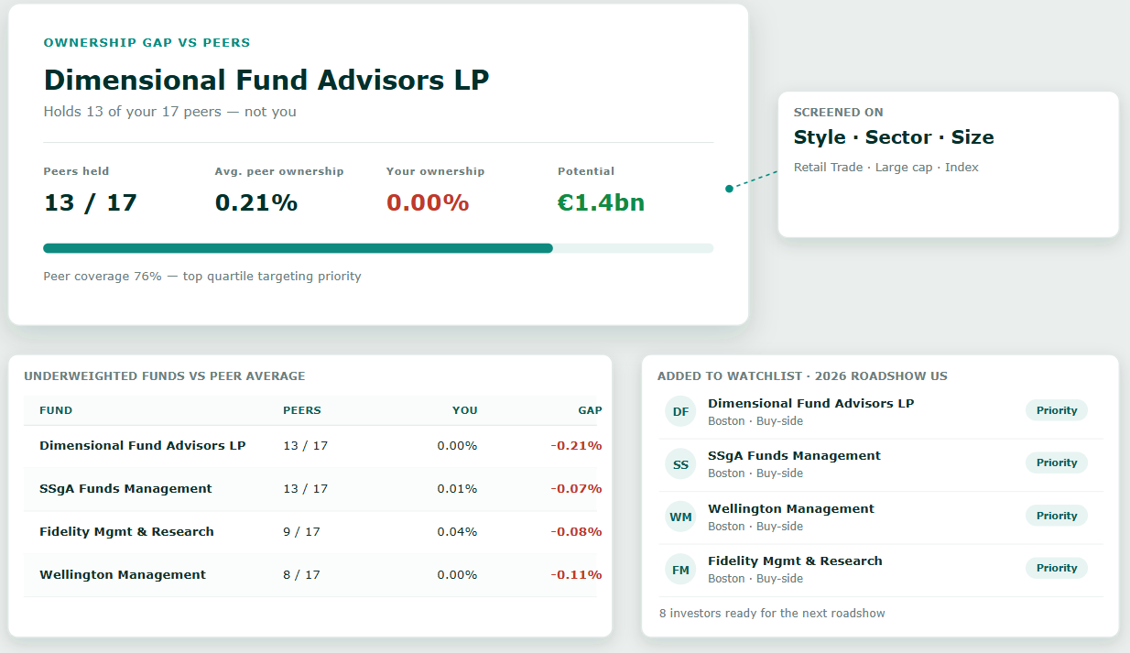The height and width of the screenshot is (653, 1130).
Task: Click Wellington Management in watchlist
Action: tap(791, 508)
